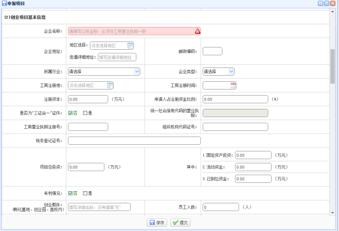Check 是 for 专利情况

pos(85,193)
